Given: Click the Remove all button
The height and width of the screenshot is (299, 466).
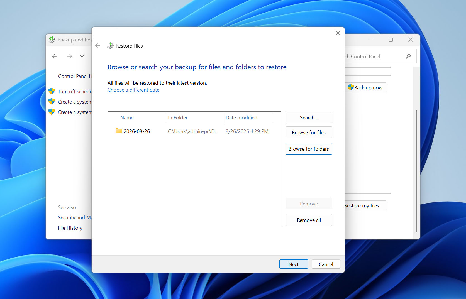Looking at the screenshot, I should 309,220.
